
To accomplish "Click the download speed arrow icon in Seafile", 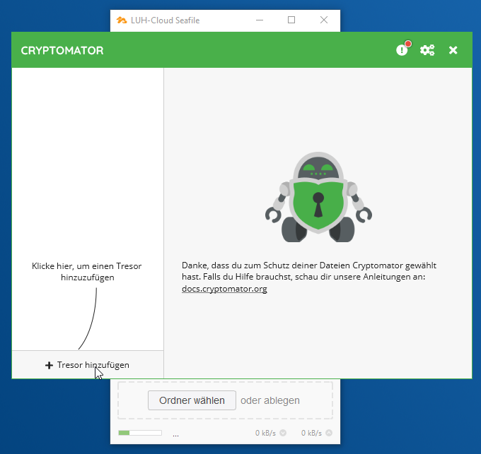I will point(283,433).
